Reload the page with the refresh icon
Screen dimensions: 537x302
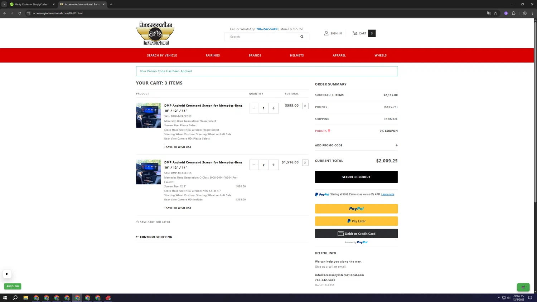(20, 13)
